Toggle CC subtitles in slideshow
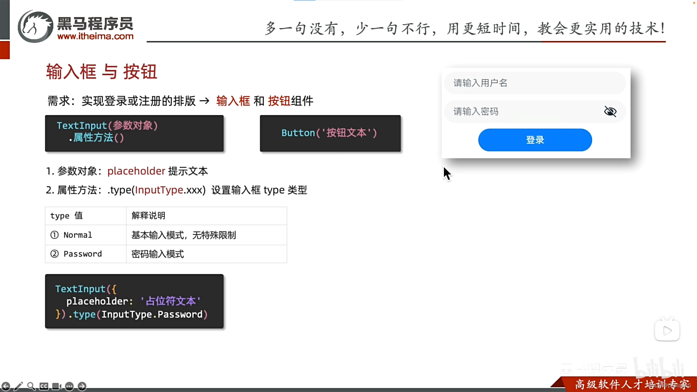The image size is (697, 392). [x=44, y=386]
